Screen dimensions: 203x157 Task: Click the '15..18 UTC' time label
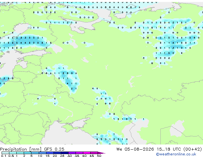[x=169, y=149]
